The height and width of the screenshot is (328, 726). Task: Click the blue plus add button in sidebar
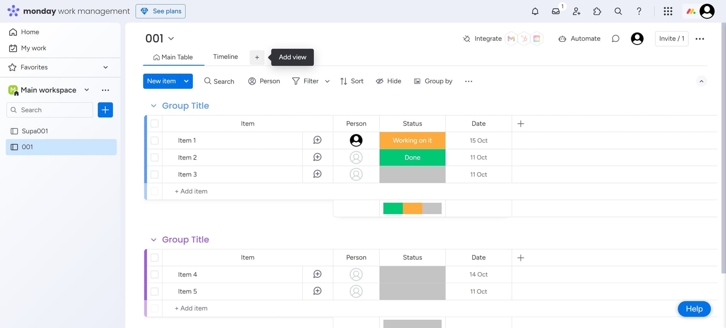105,110
